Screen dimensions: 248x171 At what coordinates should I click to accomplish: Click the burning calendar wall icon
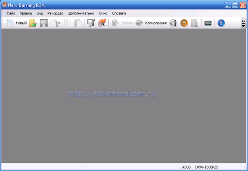tap(102, 23)
